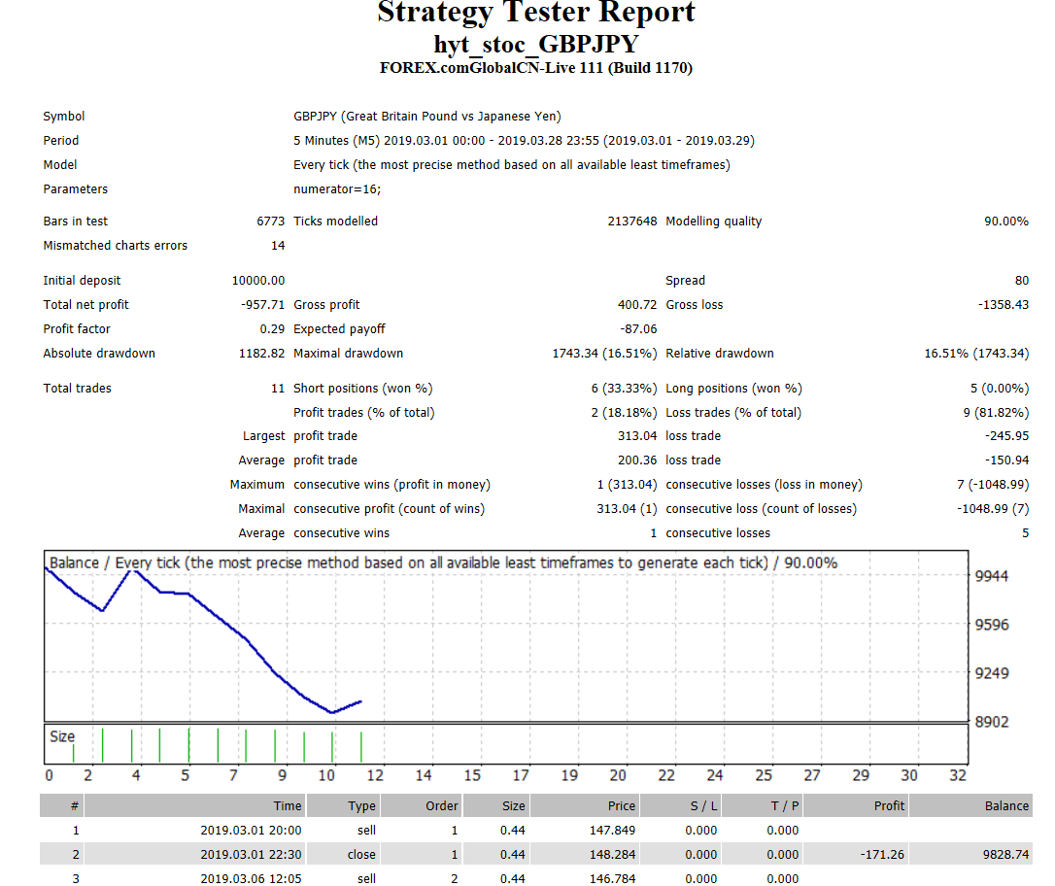This screenshot has width=1055, height=886.
Task: Select Relative drawdown value 16.51% (1743.34)
Action: 976,354
